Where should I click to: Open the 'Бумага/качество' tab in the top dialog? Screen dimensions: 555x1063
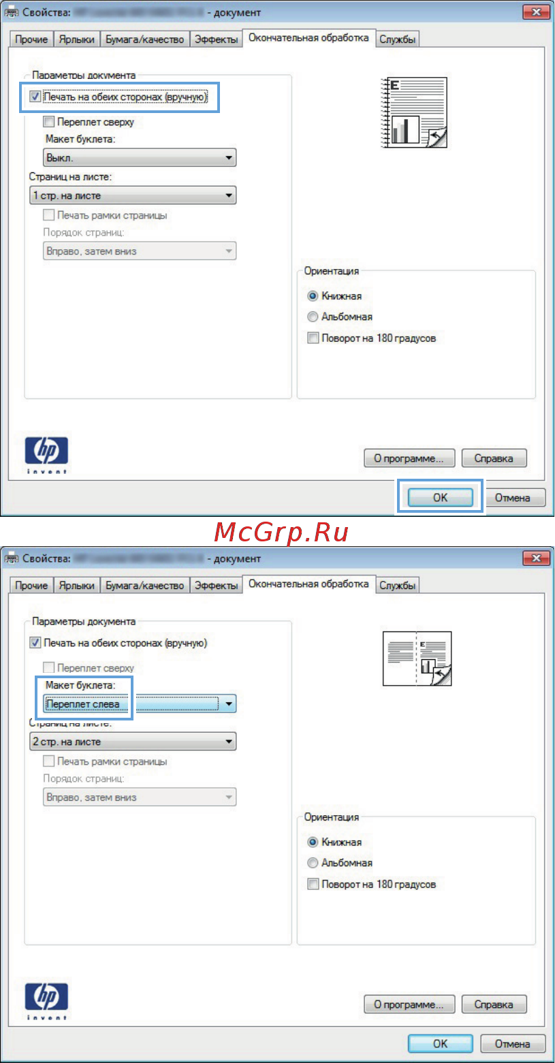click(x=144, y=39)
